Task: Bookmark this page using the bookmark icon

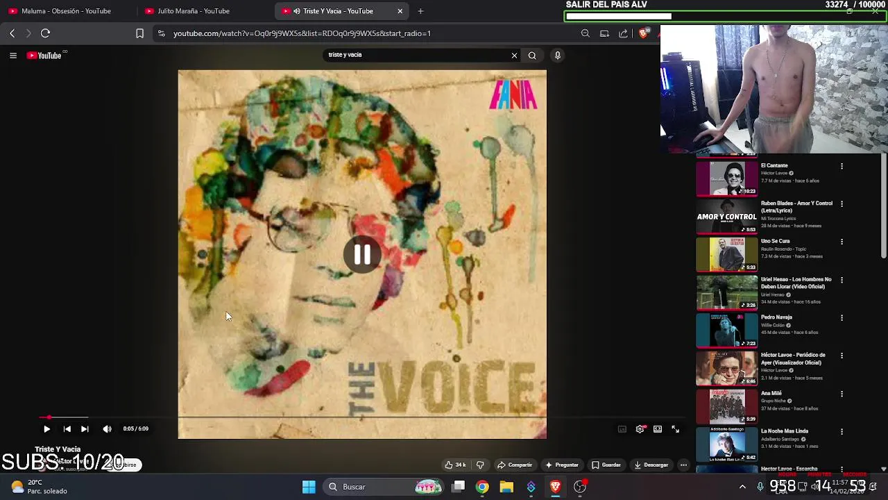Action: click(139, 33)
